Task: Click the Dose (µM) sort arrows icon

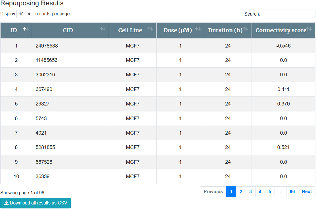Action: tap(198, 29)
